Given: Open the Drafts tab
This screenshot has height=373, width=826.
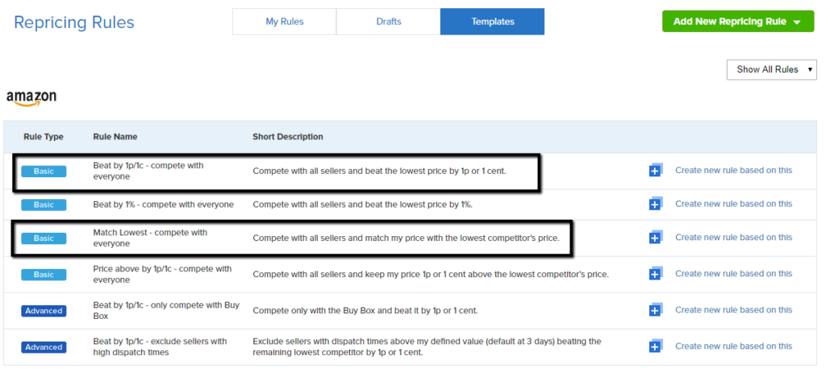Looking at the screenshot, I should click(x=388, y=22).
